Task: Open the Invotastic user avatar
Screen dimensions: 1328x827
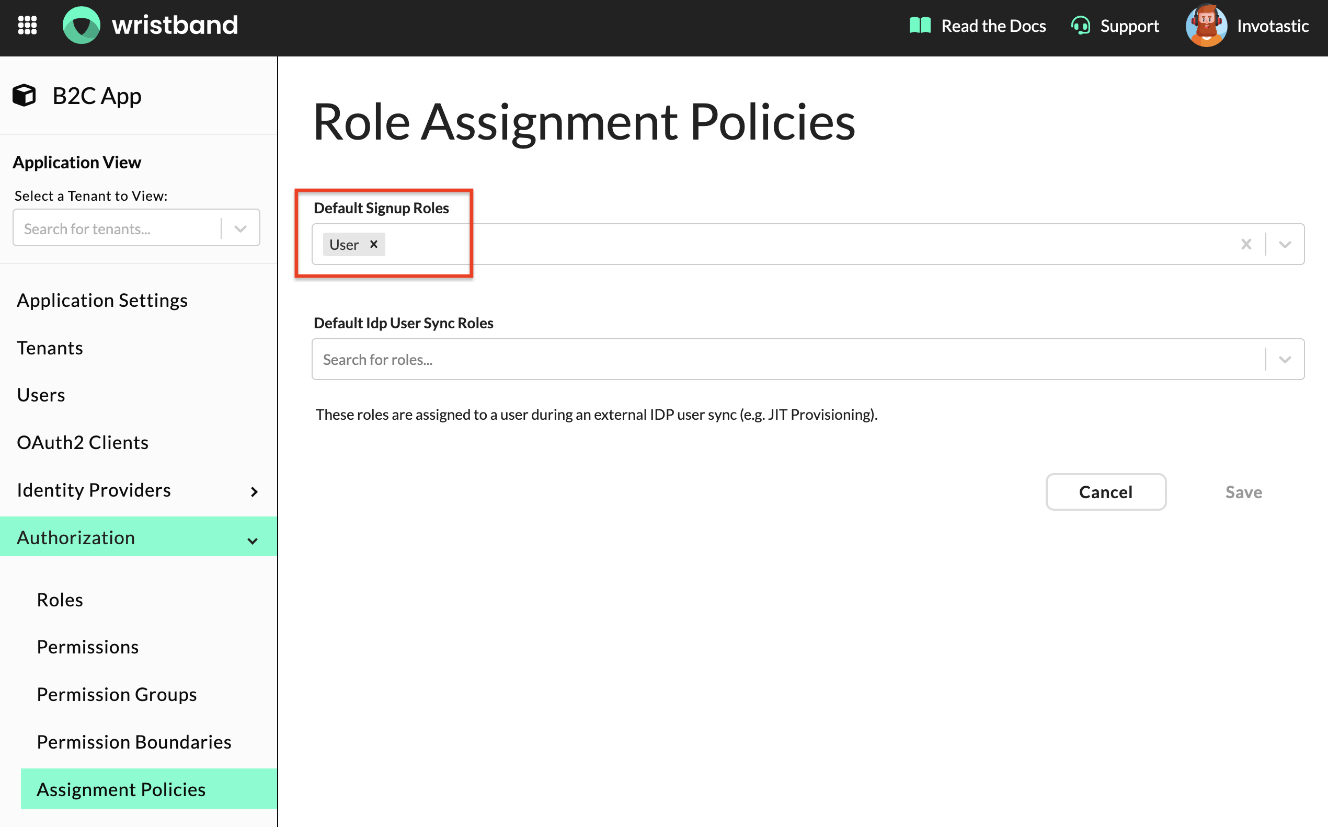Action: pos(1206,25)
